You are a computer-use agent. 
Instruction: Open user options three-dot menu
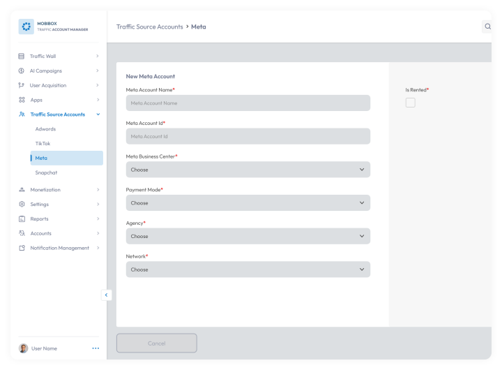(x=96, y=348)
